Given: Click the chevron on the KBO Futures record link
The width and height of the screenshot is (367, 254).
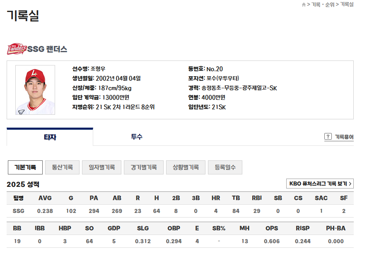Looking at the screenshot, I should click(x=350, y=183).
